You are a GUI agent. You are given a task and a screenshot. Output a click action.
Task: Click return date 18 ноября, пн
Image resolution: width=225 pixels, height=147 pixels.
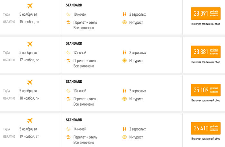(x=30, y=98)
